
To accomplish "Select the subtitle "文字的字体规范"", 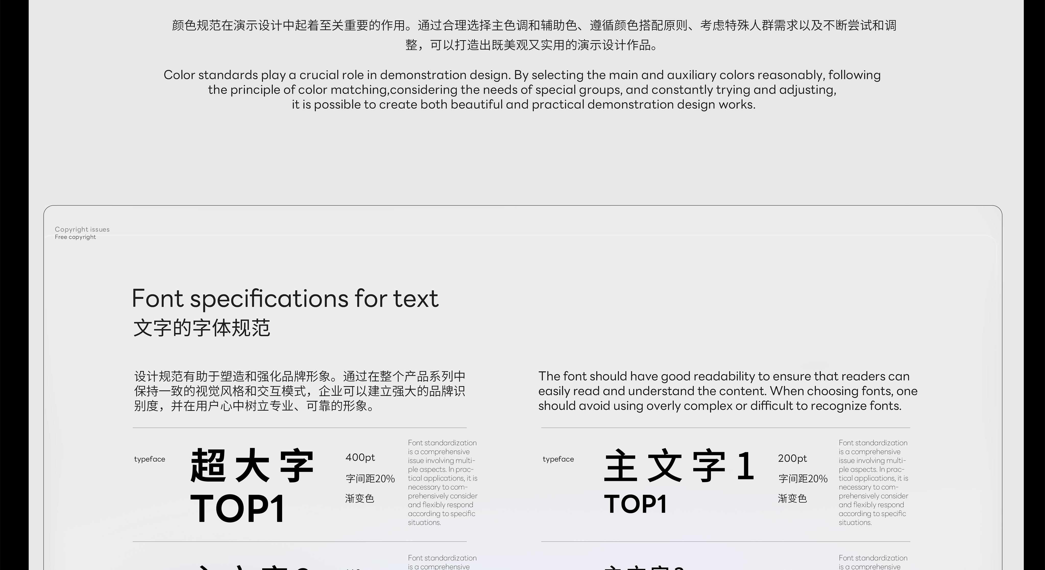I will (202, 328).
